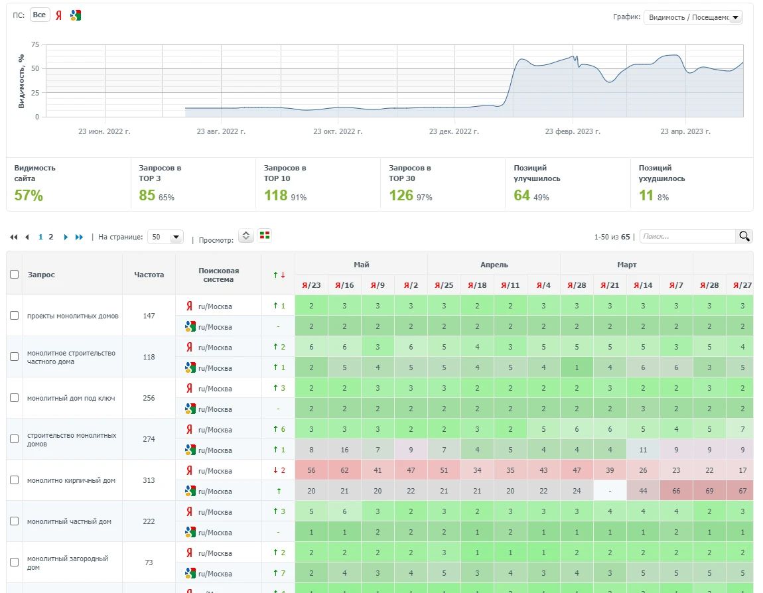763x593 pixels.
Task: Click the TOP 10 queries count 118
Action: (276, 196)
